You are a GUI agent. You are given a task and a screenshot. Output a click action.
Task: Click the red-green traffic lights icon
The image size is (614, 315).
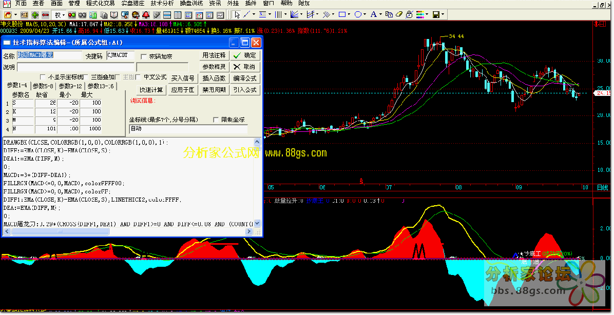point(72,15)
